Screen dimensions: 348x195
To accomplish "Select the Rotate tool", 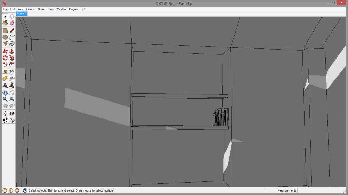I will click(5, 58).
